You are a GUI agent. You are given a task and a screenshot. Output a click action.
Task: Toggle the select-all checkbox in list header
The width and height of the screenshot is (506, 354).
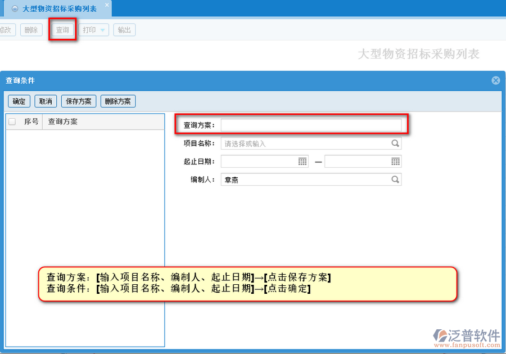tap(12, 122)
